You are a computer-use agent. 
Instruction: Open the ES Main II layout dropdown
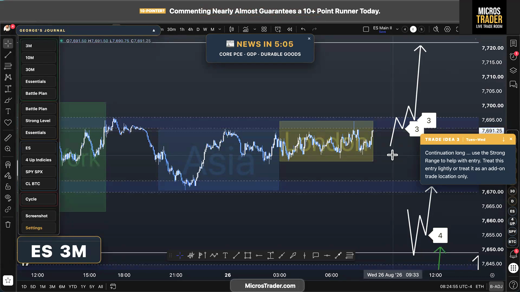click(397, 29)
